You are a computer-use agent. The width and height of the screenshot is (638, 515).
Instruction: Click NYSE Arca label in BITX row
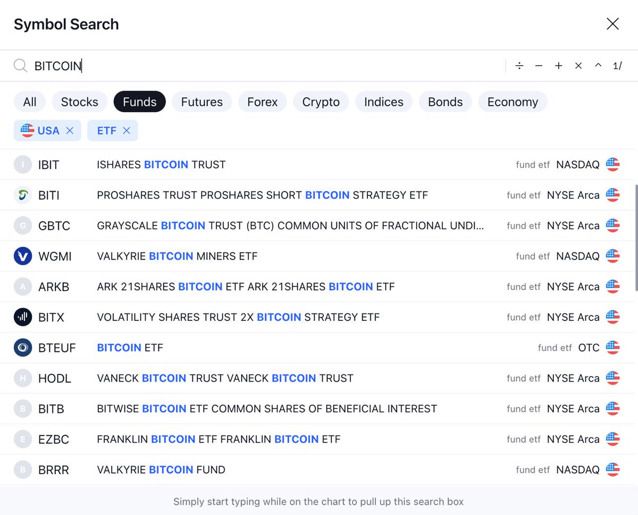coord(573,317)
